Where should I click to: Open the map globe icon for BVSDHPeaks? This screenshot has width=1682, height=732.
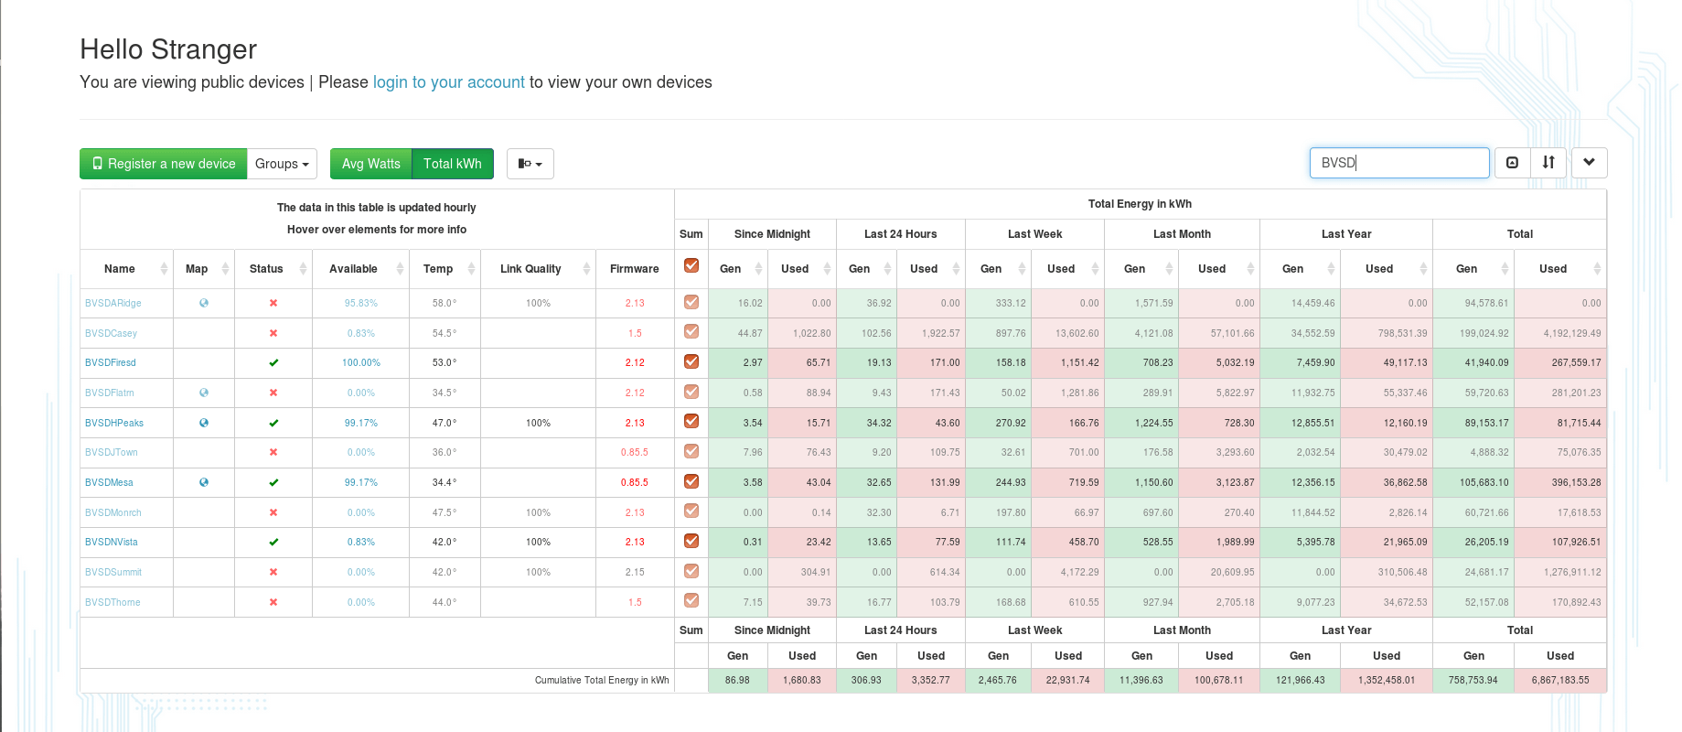point(204,423)
